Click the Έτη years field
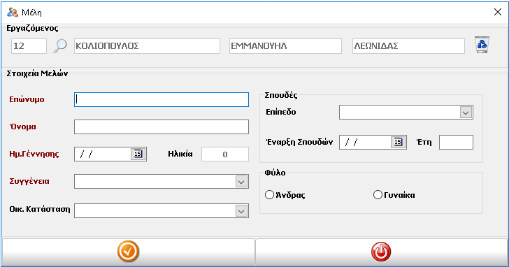The height and width of the screenshot is (267, 509). (x=456, y=142)
